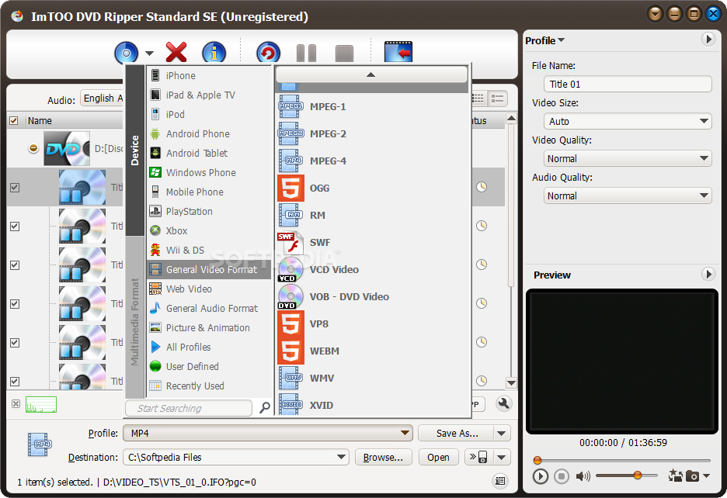This screenshot has height=498, width=727.
Task: Open the DVD source dropdown arrow
Action: click(149, 54)
